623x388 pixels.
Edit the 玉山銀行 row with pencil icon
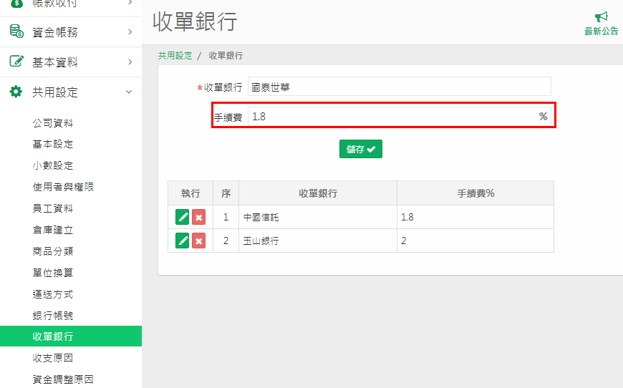pyautogui.click(x=183, y=241)
